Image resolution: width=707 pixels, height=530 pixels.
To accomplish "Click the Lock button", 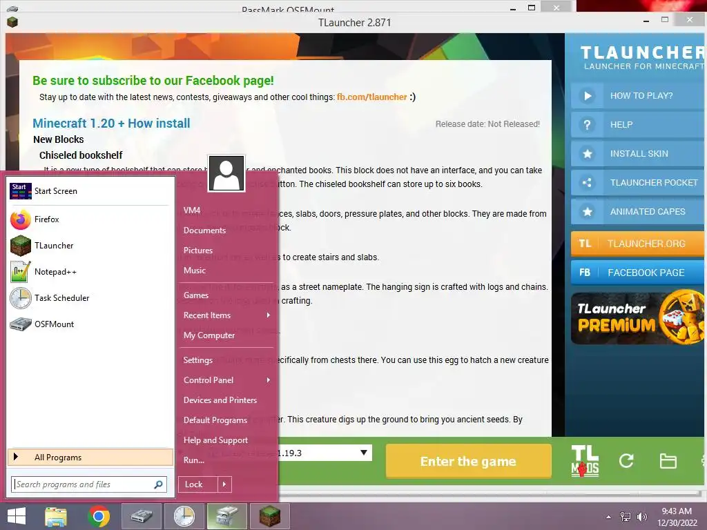I will pos(198,484).
